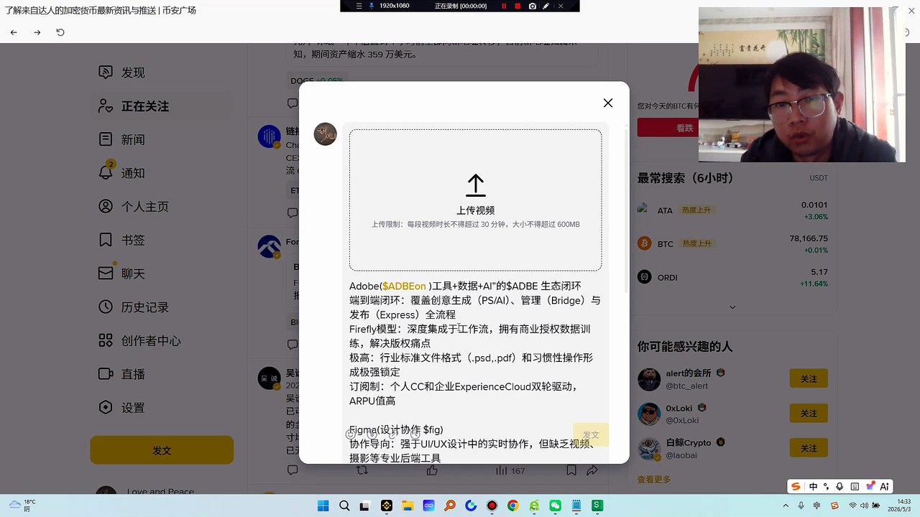Image resolution: width=920 pixels, height=517 pixels.
Task: Open the 创作者中心 creator center
Action: click(162, 340)
